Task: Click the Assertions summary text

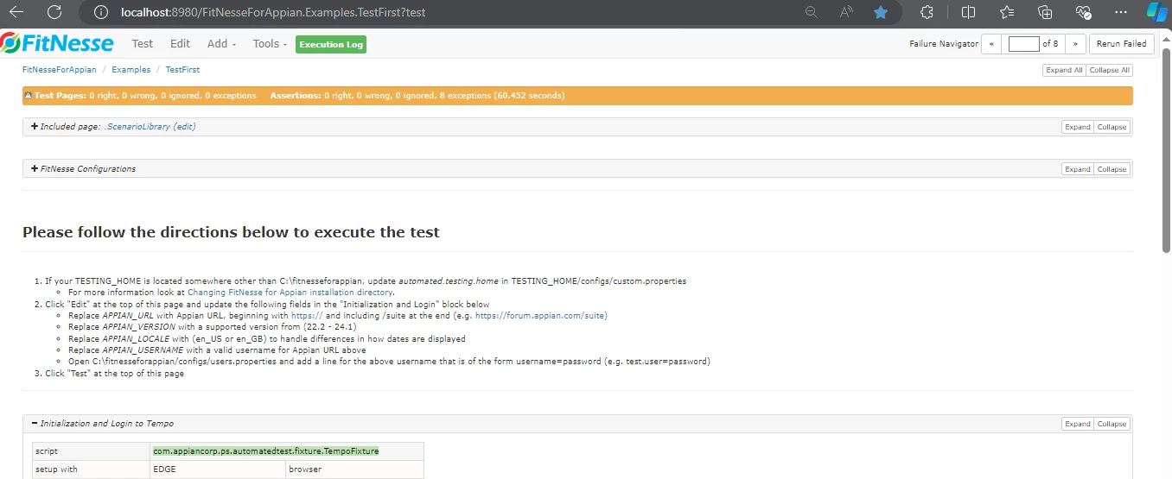Action: (417, 96)
